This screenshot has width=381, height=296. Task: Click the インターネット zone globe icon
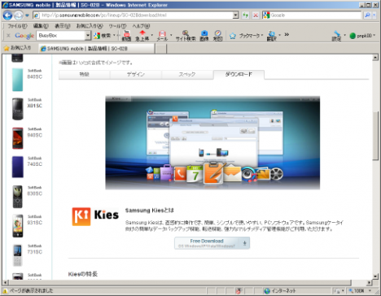267,291
